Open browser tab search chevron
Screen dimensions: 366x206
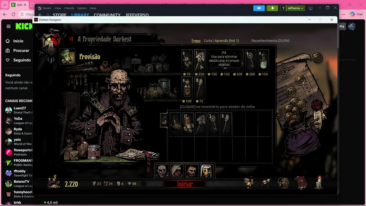coord(5,5)
